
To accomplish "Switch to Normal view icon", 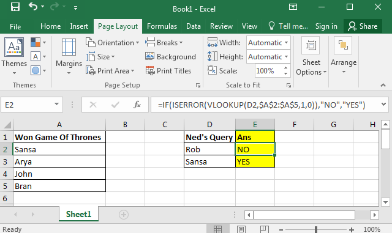I will (x=217, y=229).
